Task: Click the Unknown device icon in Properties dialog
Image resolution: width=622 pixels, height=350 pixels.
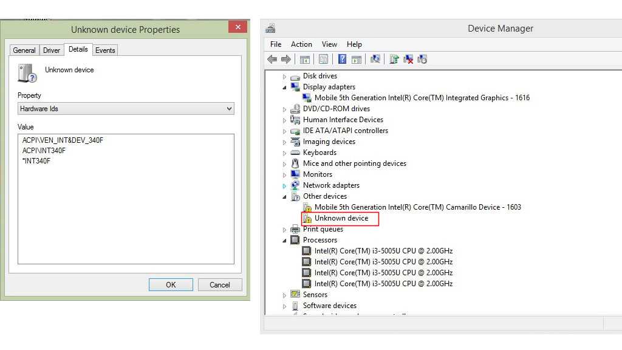Action: click(x=27, y=74)
